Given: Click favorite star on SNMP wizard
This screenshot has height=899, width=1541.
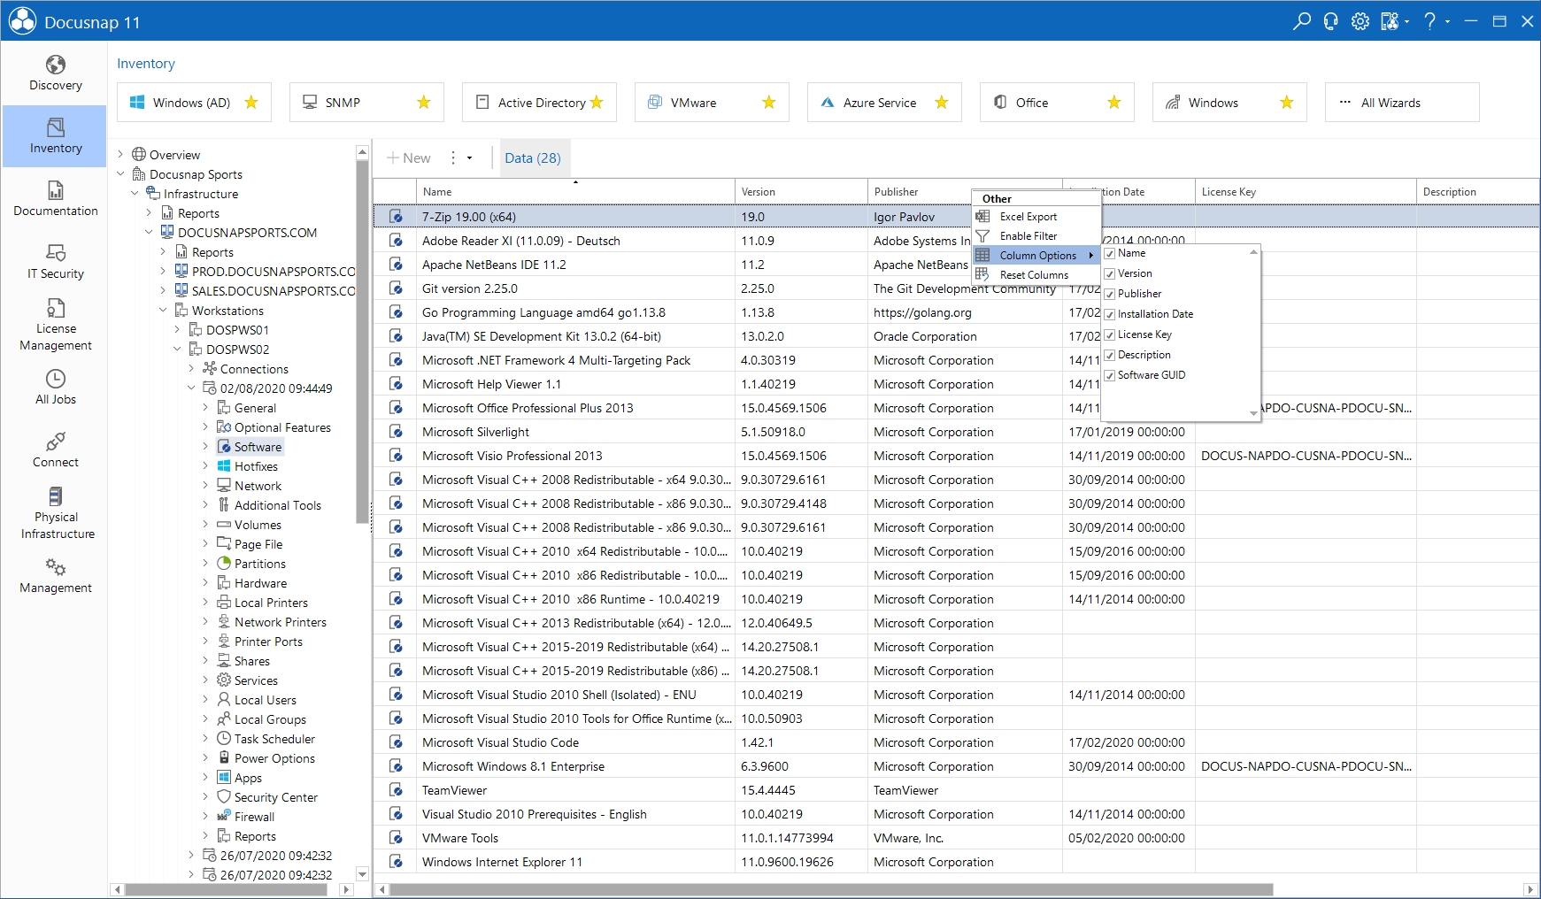Looking at the screenshot, I should 424,103.
